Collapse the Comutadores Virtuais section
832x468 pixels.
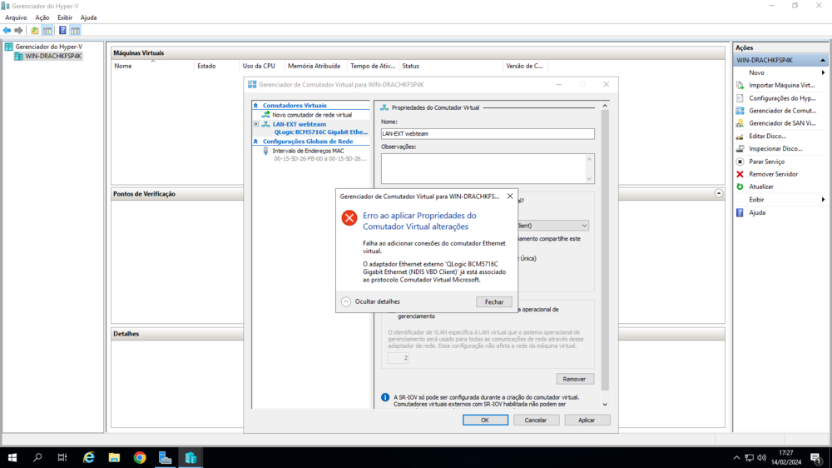point(256,106)
